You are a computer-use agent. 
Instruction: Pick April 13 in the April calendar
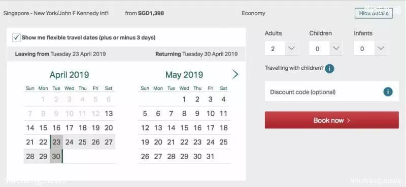coord(109,114)
